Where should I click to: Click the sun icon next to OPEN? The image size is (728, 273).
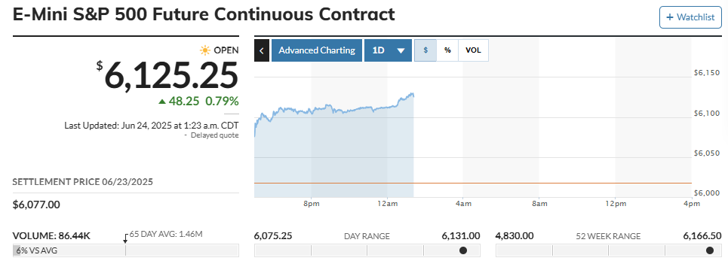pyautogui.click(x=204, y=50)
